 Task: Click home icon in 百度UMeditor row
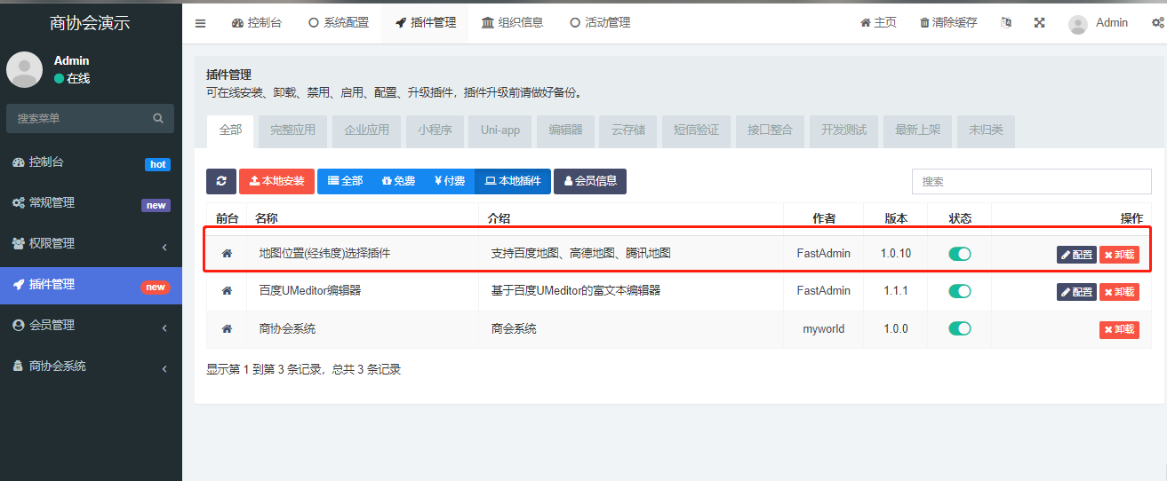[227, 291]
